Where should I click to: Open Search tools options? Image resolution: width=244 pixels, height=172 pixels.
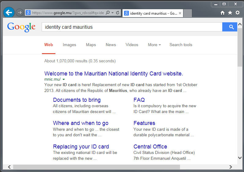click(181, 45)
